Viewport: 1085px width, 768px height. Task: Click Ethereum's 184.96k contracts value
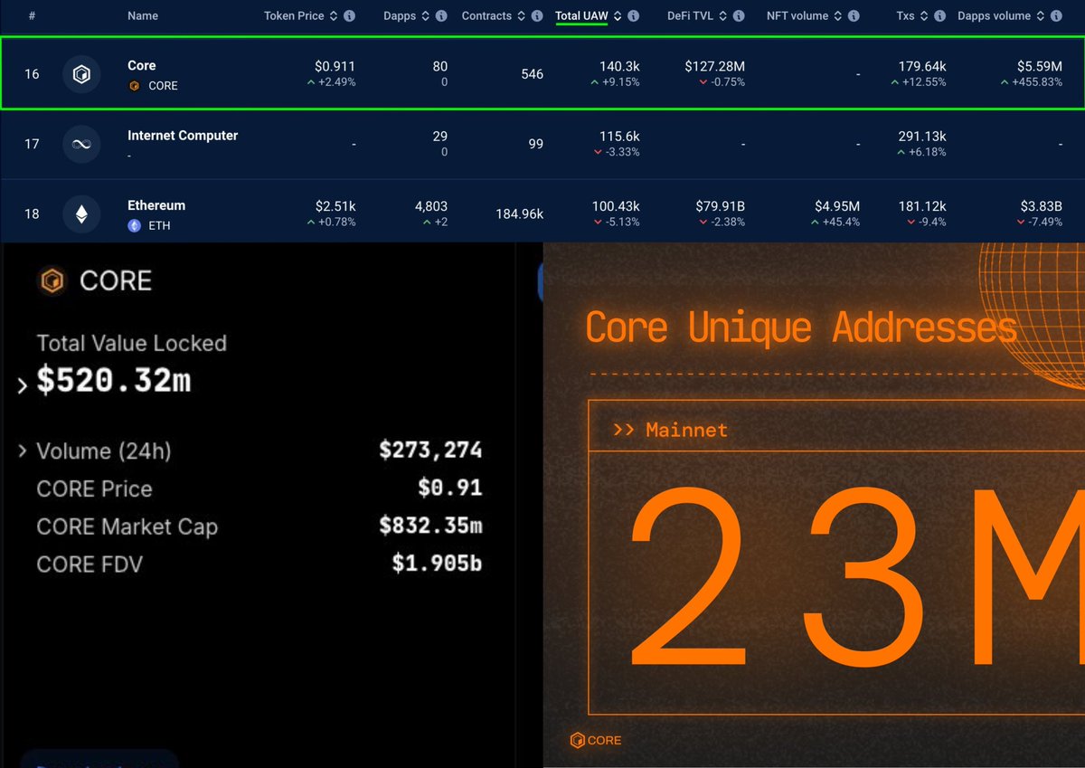click(520, 214)
